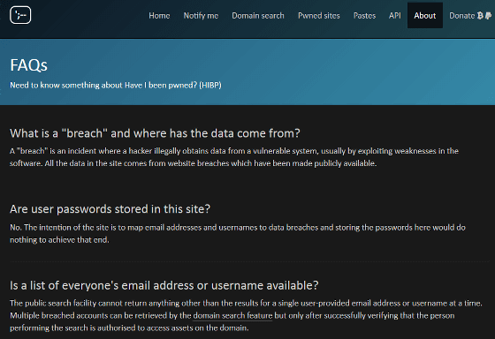This screenshot has height=339, width=495.
Task: Click the 'Are user passwords stored' heading
Action: pyautogui.click(x=110, y=208)
